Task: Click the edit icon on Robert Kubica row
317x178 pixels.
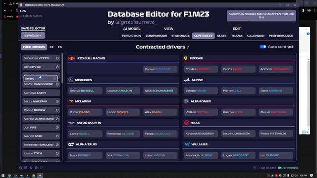Action: [x=57, y=110]
